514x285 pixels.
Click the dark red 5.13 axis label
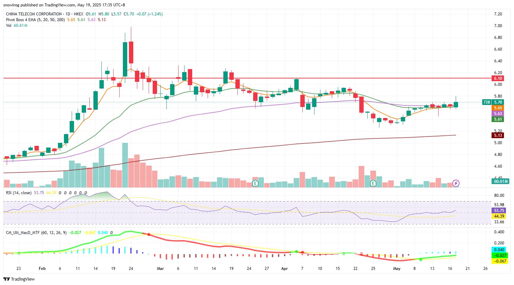pos(498,135)
